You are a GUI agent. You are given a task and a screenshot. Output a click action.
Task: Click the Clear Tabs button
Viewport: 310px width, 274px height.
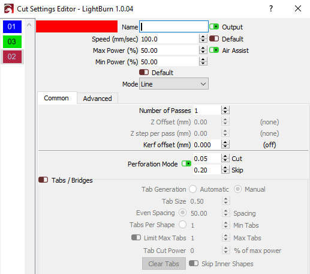click(164, 264)
